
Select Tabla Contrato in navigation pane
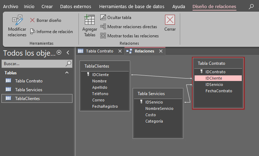pyautogui.click(x=29, y=81)
